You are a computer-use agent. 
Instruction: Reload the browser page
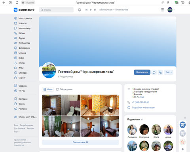17,2
